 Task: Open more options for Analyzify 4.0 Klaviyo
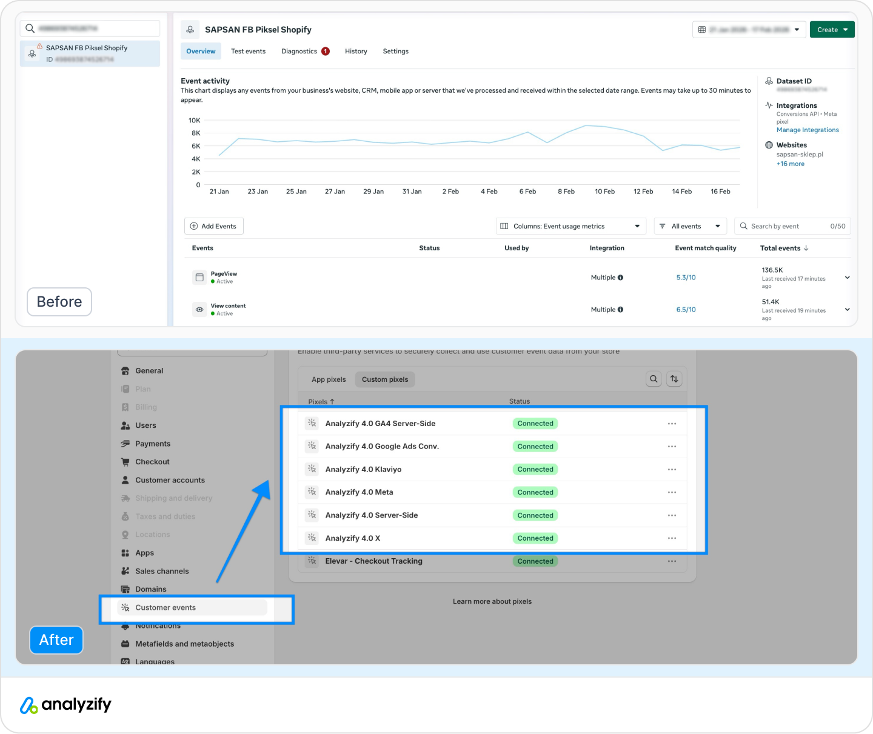coord(672,470)
